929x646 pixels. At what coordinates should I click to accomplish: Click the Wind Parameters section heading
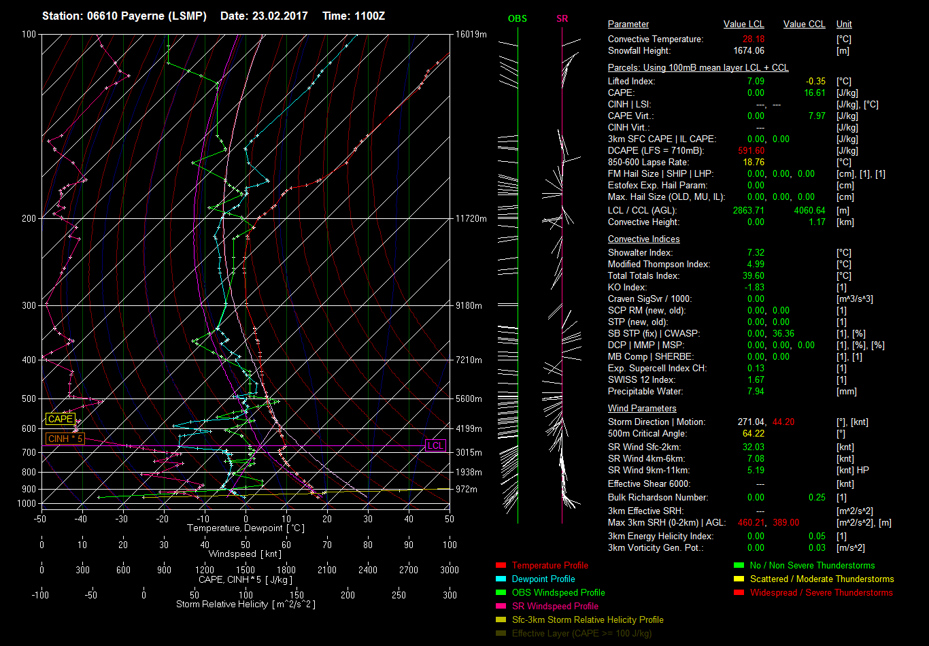pos(642,409)
